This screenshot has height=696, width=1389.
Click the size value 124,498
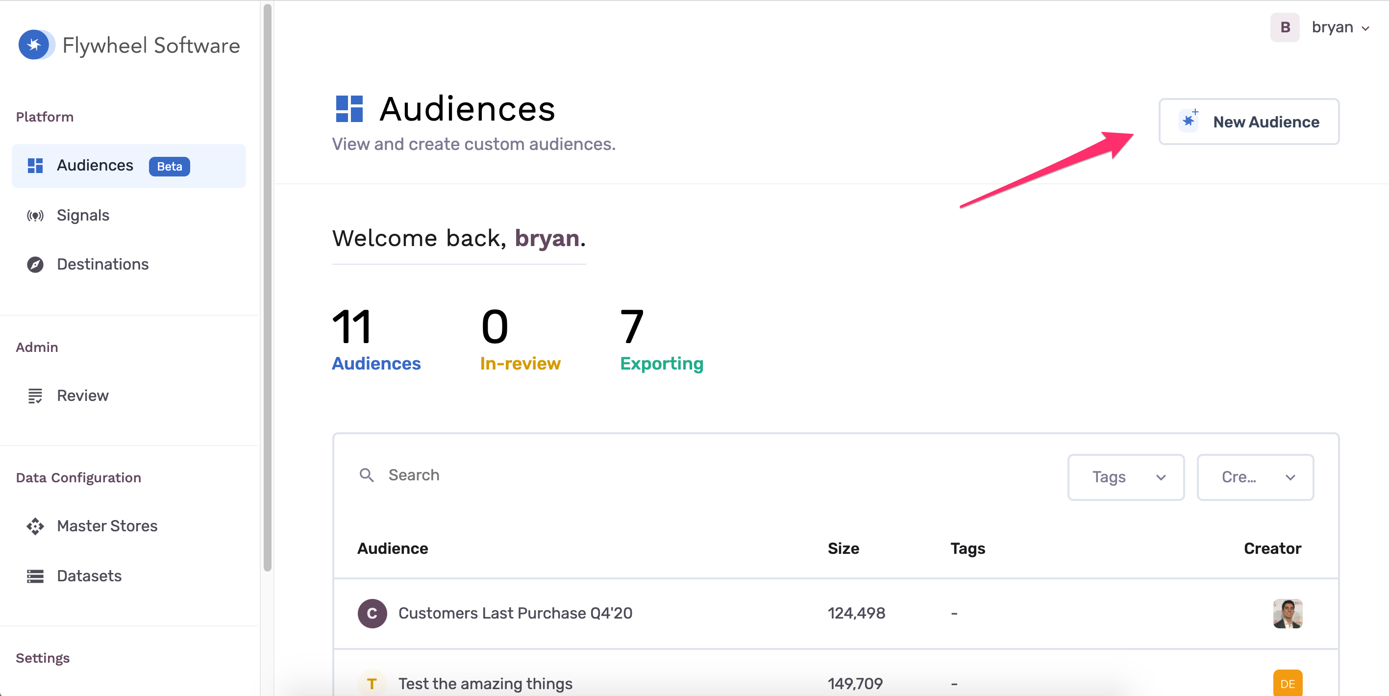(856, 614)
